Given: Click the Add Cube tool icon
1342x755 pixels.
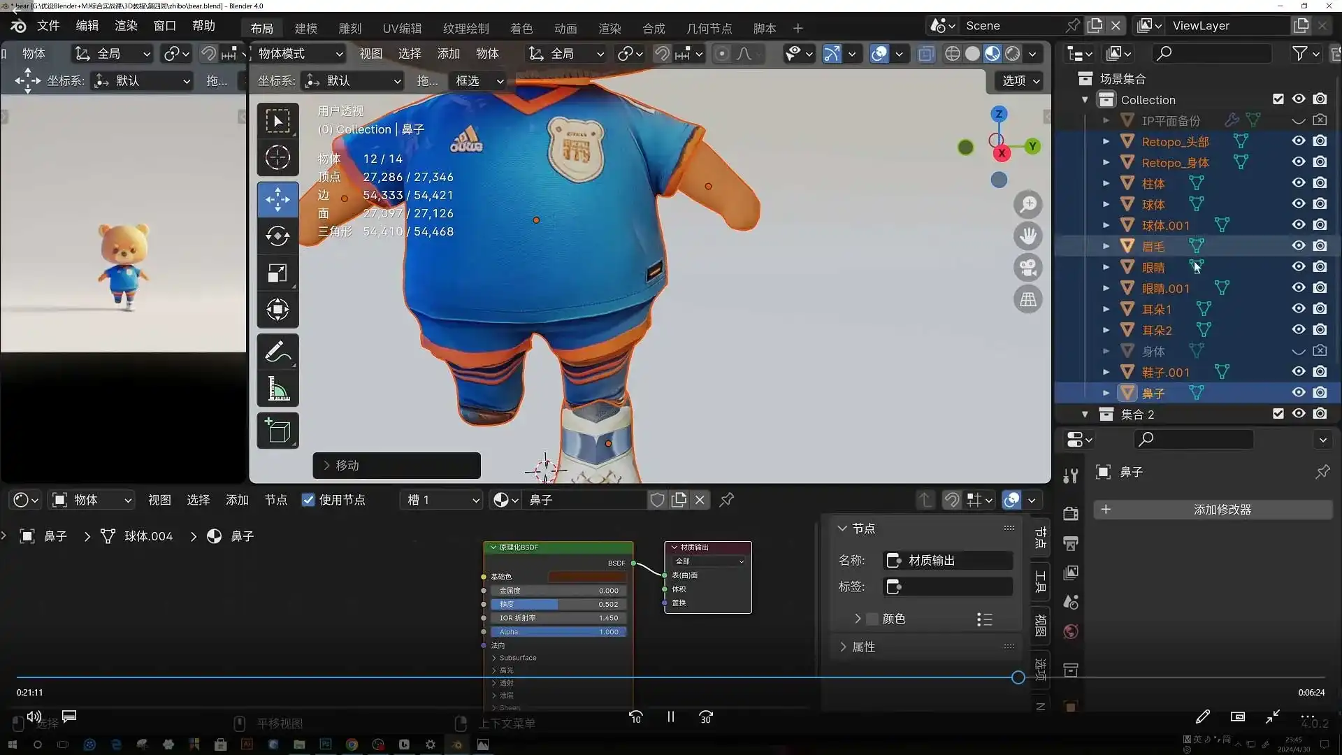Looking at the screenshot, I should tap(277, 431).
